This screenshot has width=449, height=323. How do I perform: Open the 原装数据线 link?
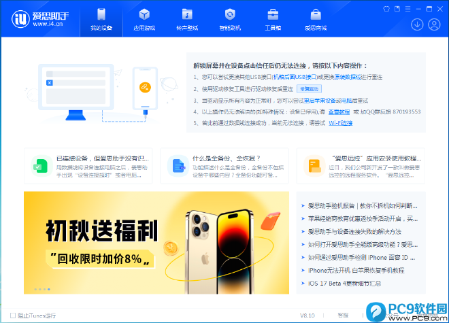click(348, 77)
